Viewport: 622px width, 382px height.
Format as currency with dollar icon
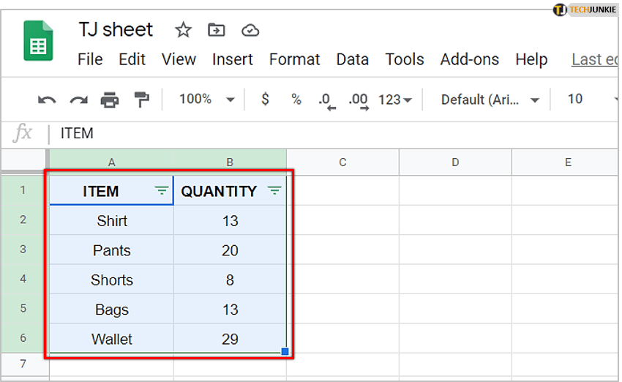[x=265, y=100]
